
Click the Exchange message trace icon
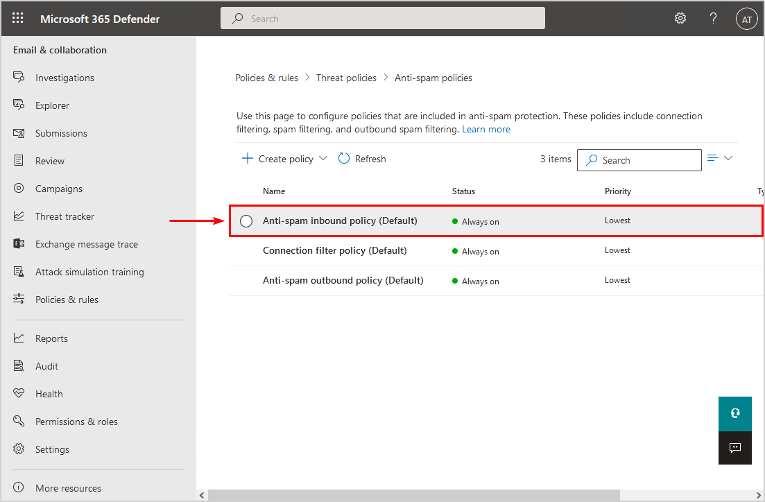19,243
